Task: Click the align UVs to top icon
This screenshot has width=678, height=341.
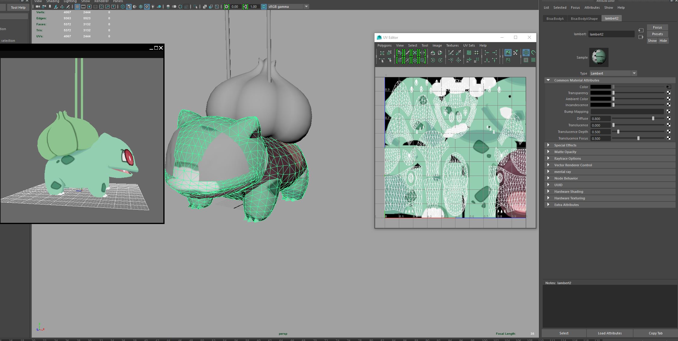Action: coord(495,60)
